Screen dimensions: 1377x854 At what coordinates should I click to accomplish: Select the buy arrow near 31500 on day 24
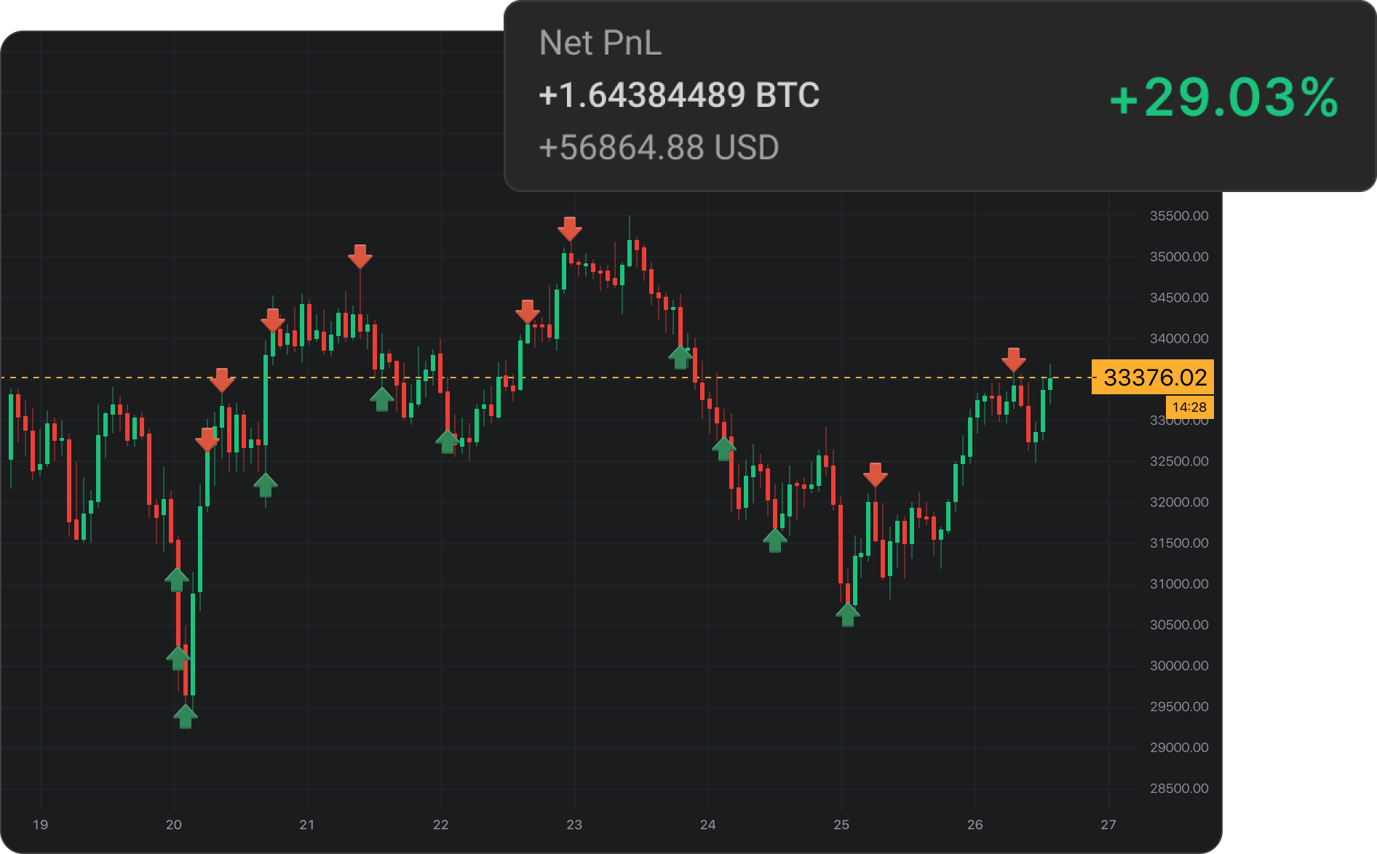775,540
